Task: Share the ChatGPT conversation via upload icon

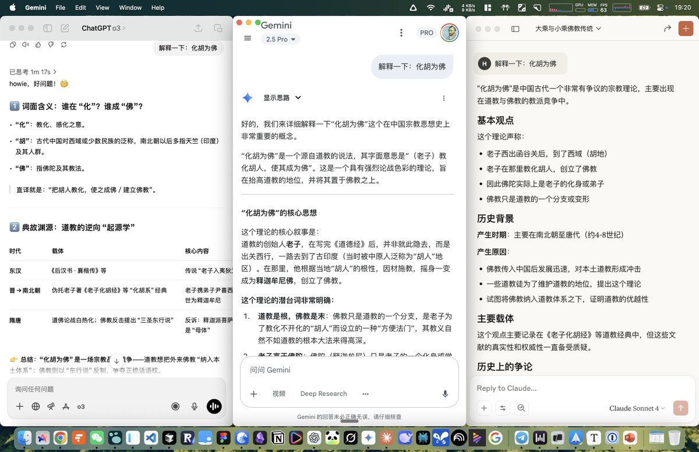Action: (198, 28)
